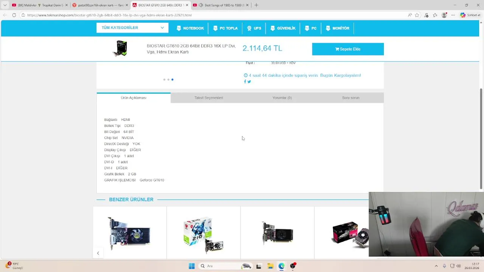Open browser extensions icon
Image resolution: width=484 pixels, height=272 pixels.
pyautogui.click(x=427, y=15)
